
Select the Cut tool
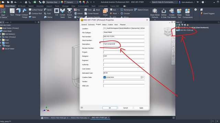click(x=56, y=12)
